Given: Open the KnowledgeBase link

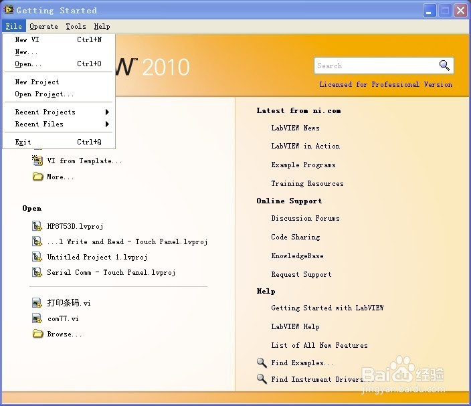Looking at the screenshot, I should coord(297,256).
